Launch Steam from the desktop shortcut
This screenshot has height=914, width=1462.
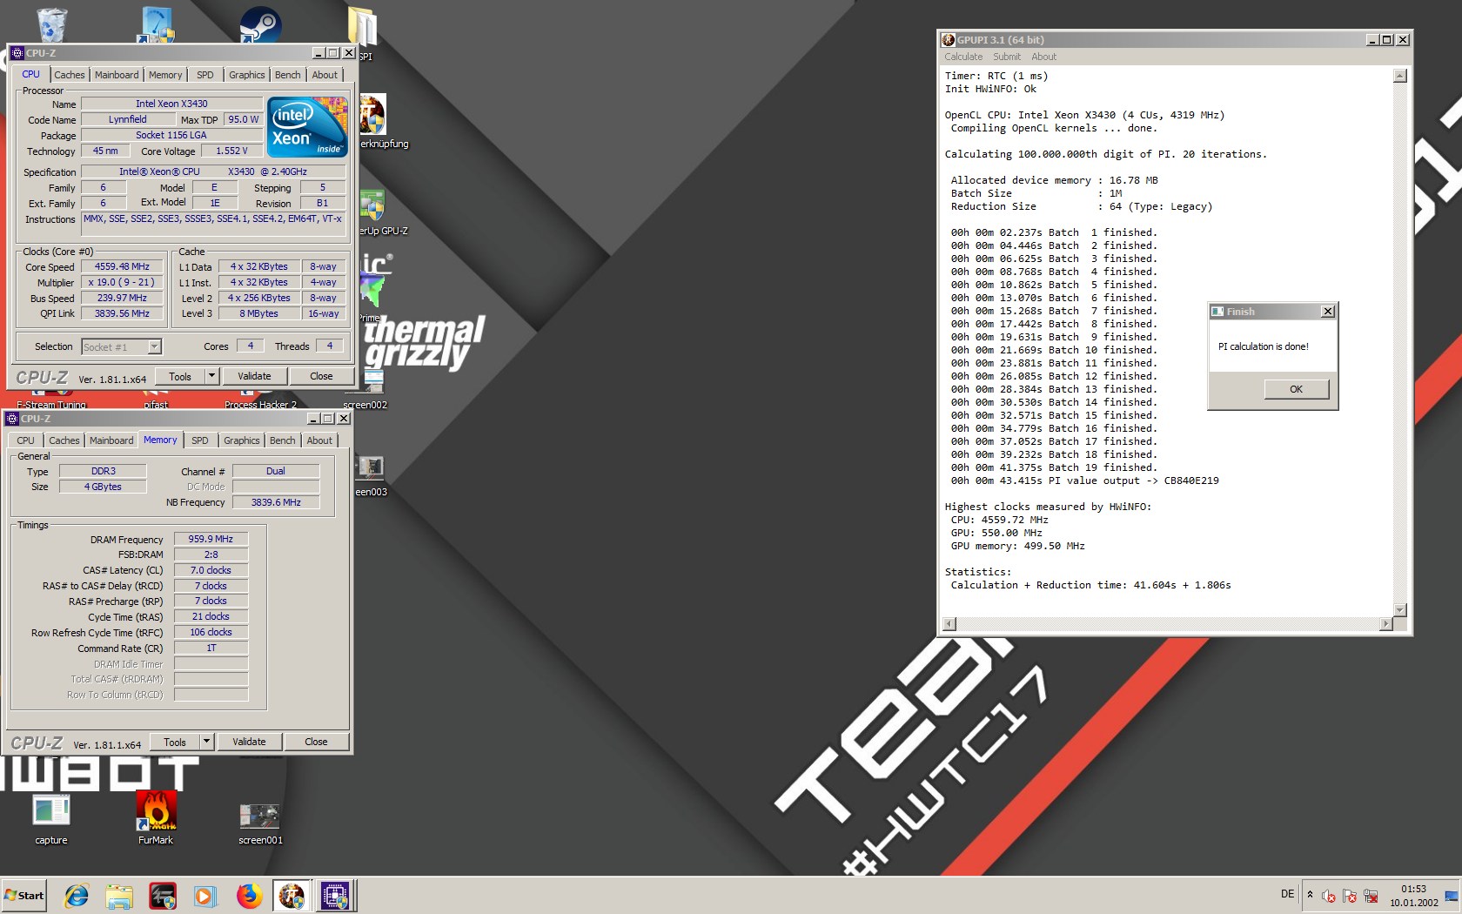[260, 24]
